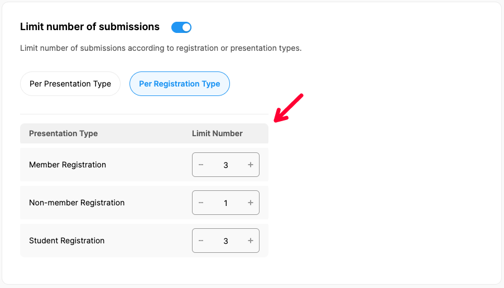The image size is (504, 288).
Task: Increase the Non-member Registration limit
Action: tap(251, 203)
